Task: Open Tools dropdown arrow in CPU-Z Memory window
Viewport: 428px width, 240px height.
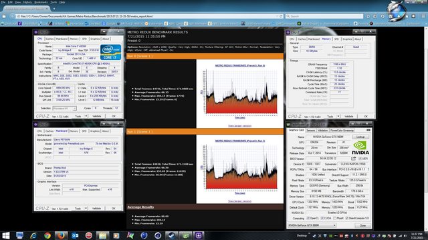Action: coord(338,117)
